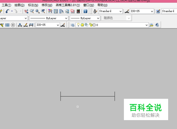
Task: Click the Dimension Update icon
Action: click(x=31, y=25)
